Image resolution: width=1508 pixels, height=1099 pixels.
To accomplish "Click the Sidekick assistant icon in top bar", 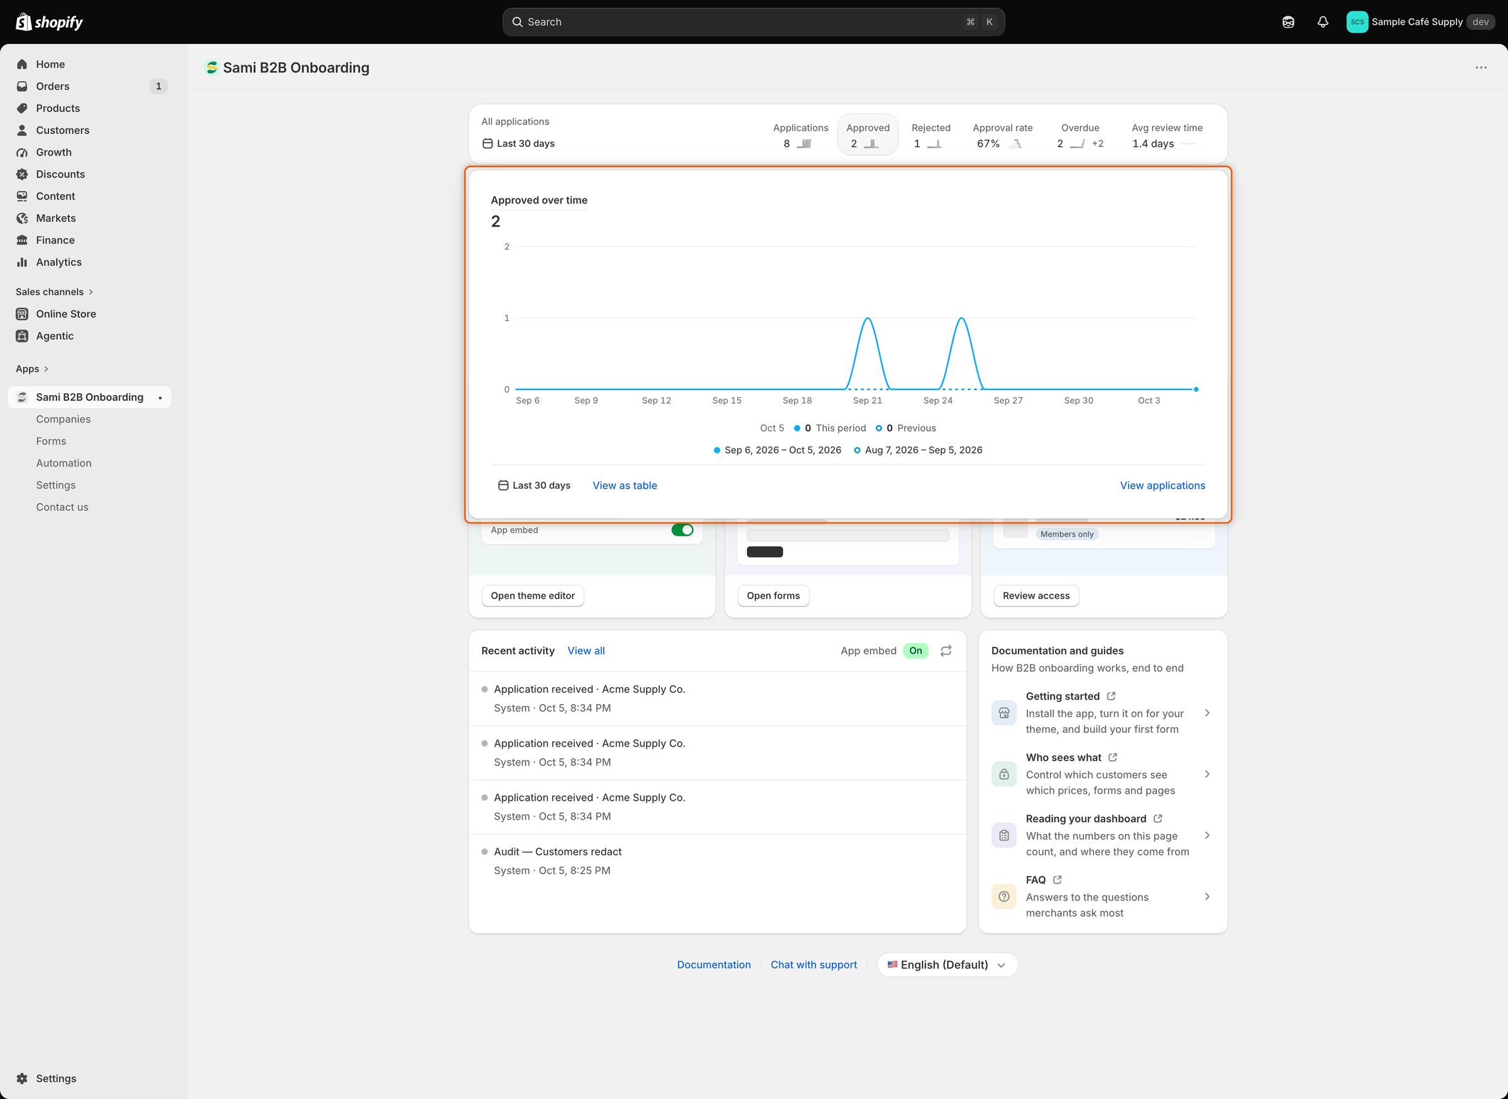I will pyautogui.click(x=1288, y=22).
